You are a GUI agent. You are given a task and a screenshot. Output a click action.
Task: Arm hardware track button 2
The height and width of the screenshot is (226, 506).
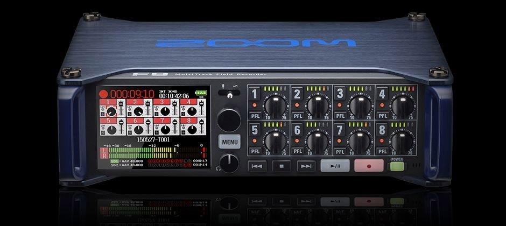tap(297, 94)
